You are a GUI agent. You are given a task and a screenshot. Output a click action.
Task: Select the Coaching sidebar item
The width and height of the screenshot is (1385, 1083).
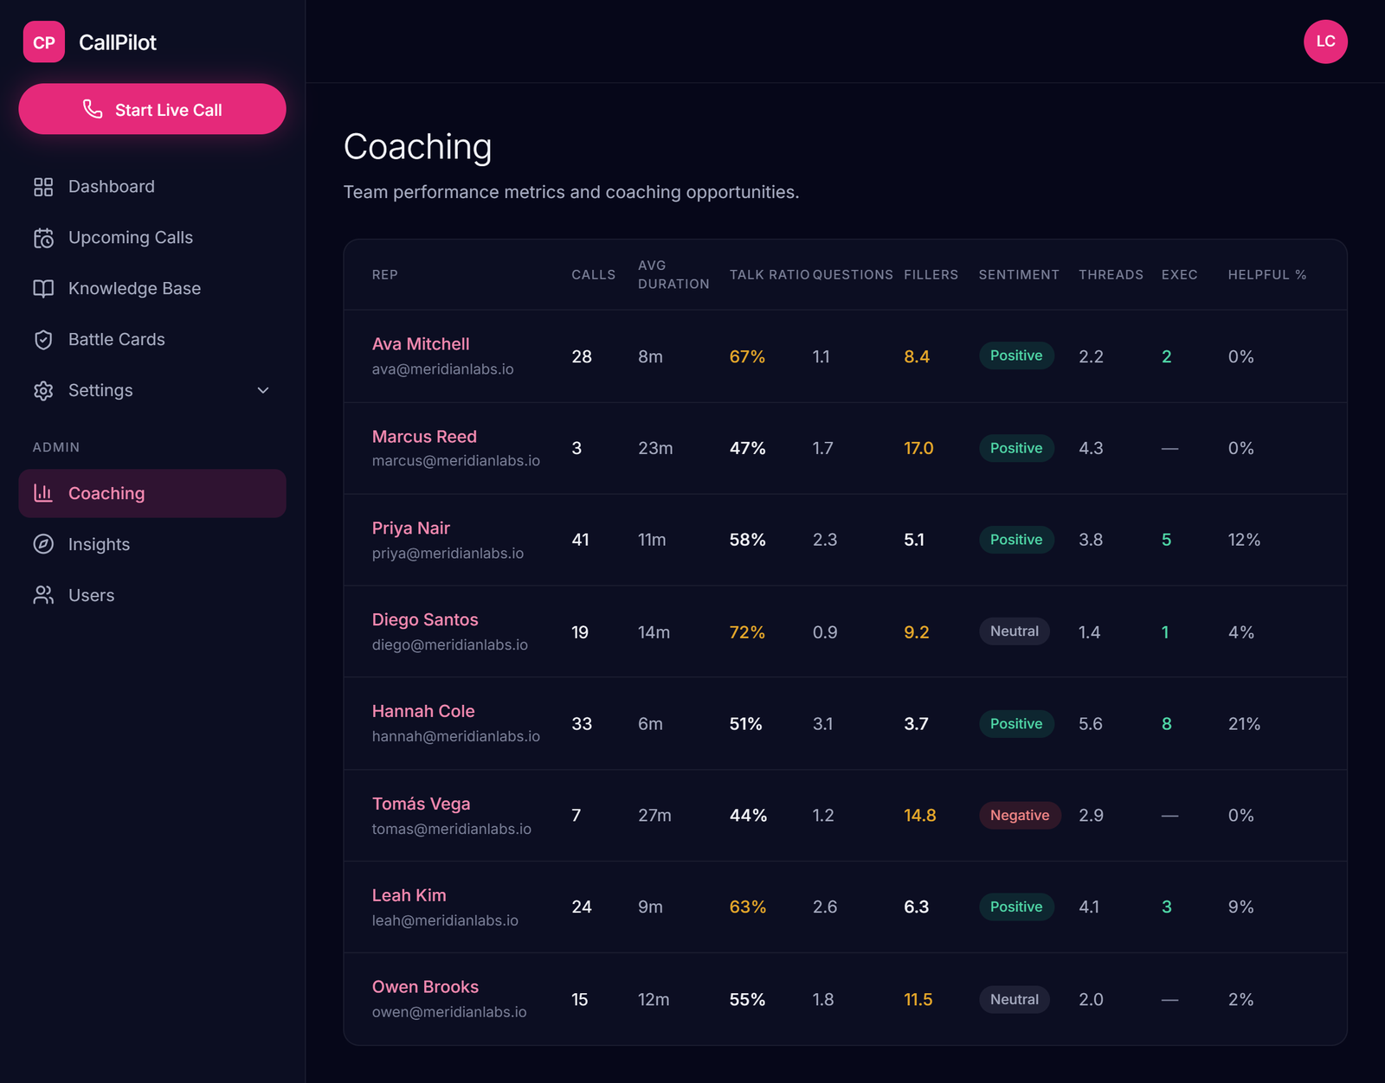tap(152, 493)
